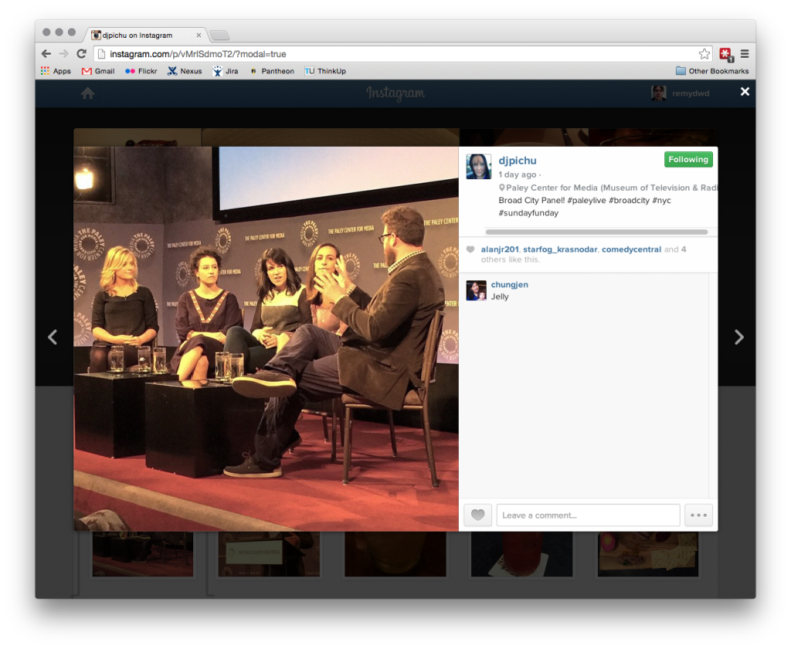791x649 pixels.
Task: Open the Paley Center for Media location link
Action: click(609, 188)
